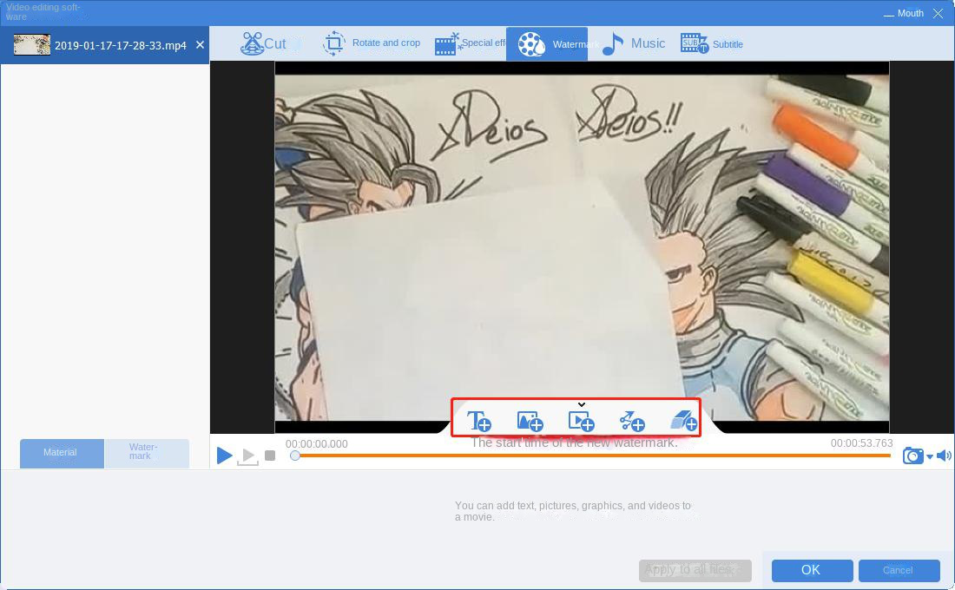Open the Music tab
Screen dimensions: 955x590
tap(634, 43)
